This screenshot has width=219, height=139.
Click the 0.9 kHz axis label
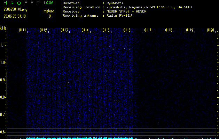[2, 80]
